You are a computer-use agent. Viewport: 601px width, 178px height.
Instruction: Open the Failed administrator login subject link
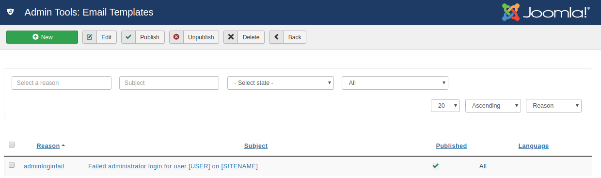pos(173,166)
